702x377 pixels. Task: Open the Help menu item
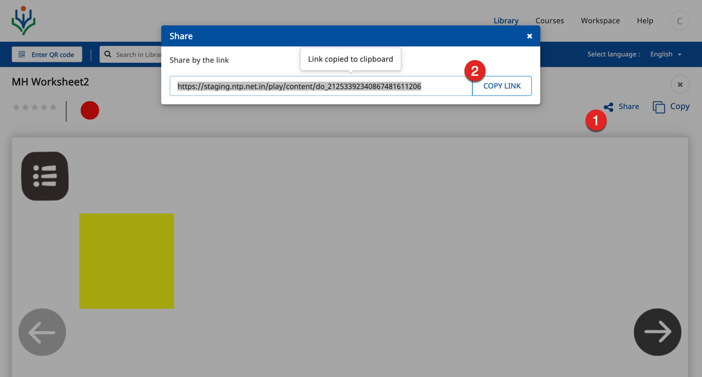tap(645, 21)
